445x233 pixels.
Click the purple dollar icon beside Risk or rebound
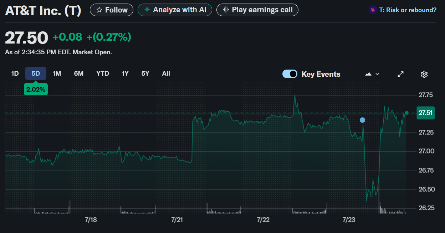(x=373, y=10)
